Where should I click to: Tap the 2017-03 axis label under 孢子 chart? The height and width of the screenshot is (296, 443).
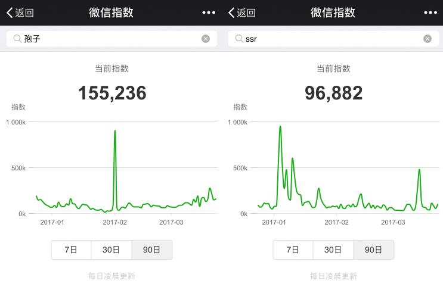[x=171, y=222]
